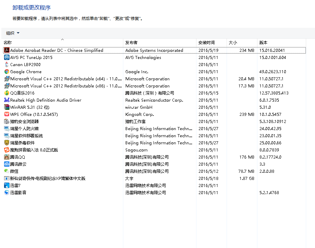Click publisher Google Inc.
The height and width of the screenshot is (248, 315).
coord(136,72)
